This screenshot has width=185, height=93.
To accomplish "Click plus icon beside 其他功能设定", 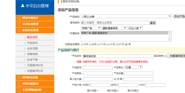I will (19, 84).
